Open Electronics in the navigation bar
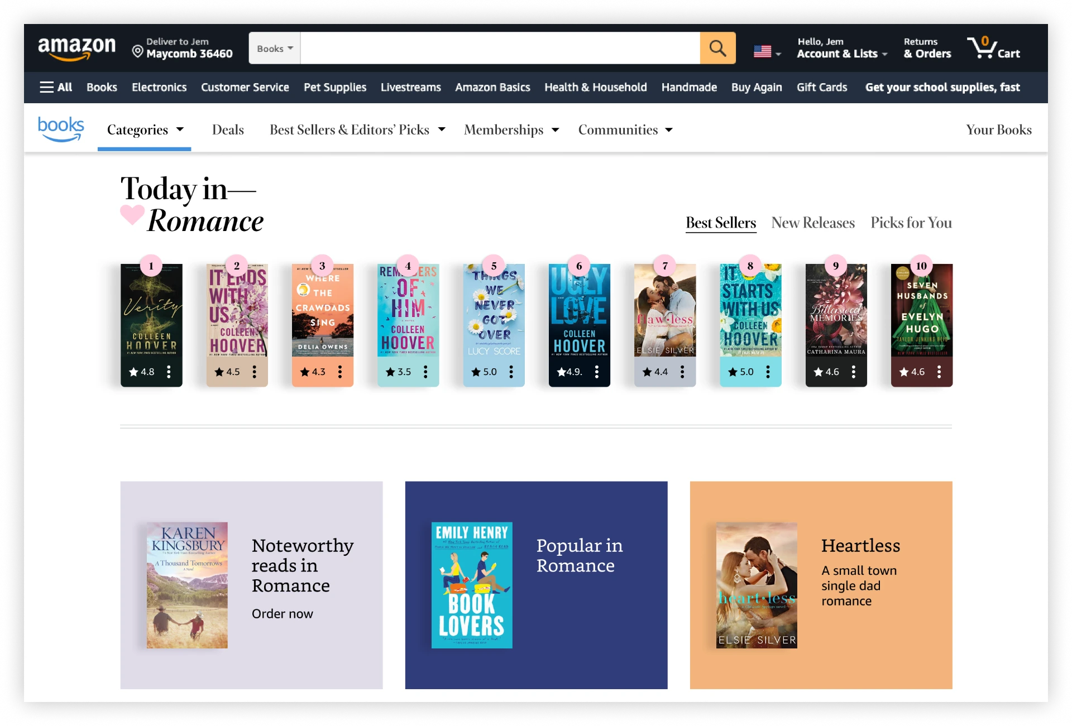 tap(159, 87)
